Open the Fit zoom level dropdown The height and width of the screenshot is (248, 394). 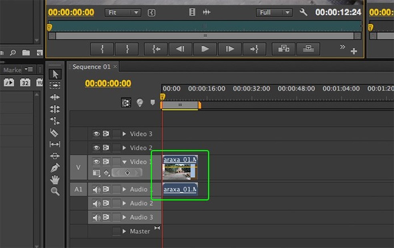point(123,13)
